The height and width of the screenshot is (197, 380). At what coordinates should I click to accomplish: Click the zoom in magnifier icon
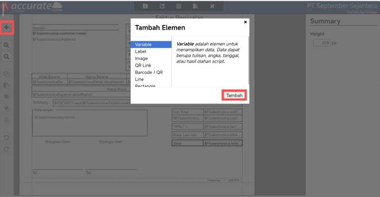[7, 45]
